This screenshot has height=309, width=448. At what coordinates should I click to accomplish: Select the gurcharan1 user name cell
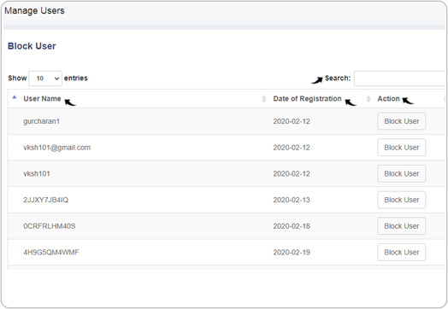[41, 121]
